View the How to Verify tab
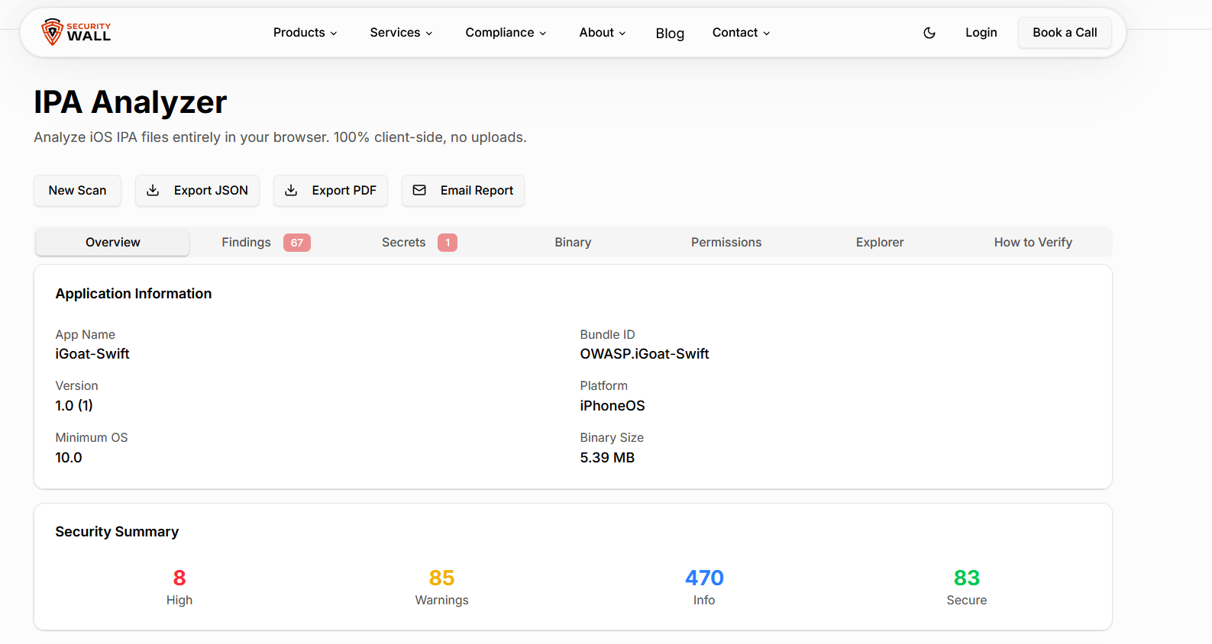This screenshot has width=1212, height=644. click(x=1033, y=243)
